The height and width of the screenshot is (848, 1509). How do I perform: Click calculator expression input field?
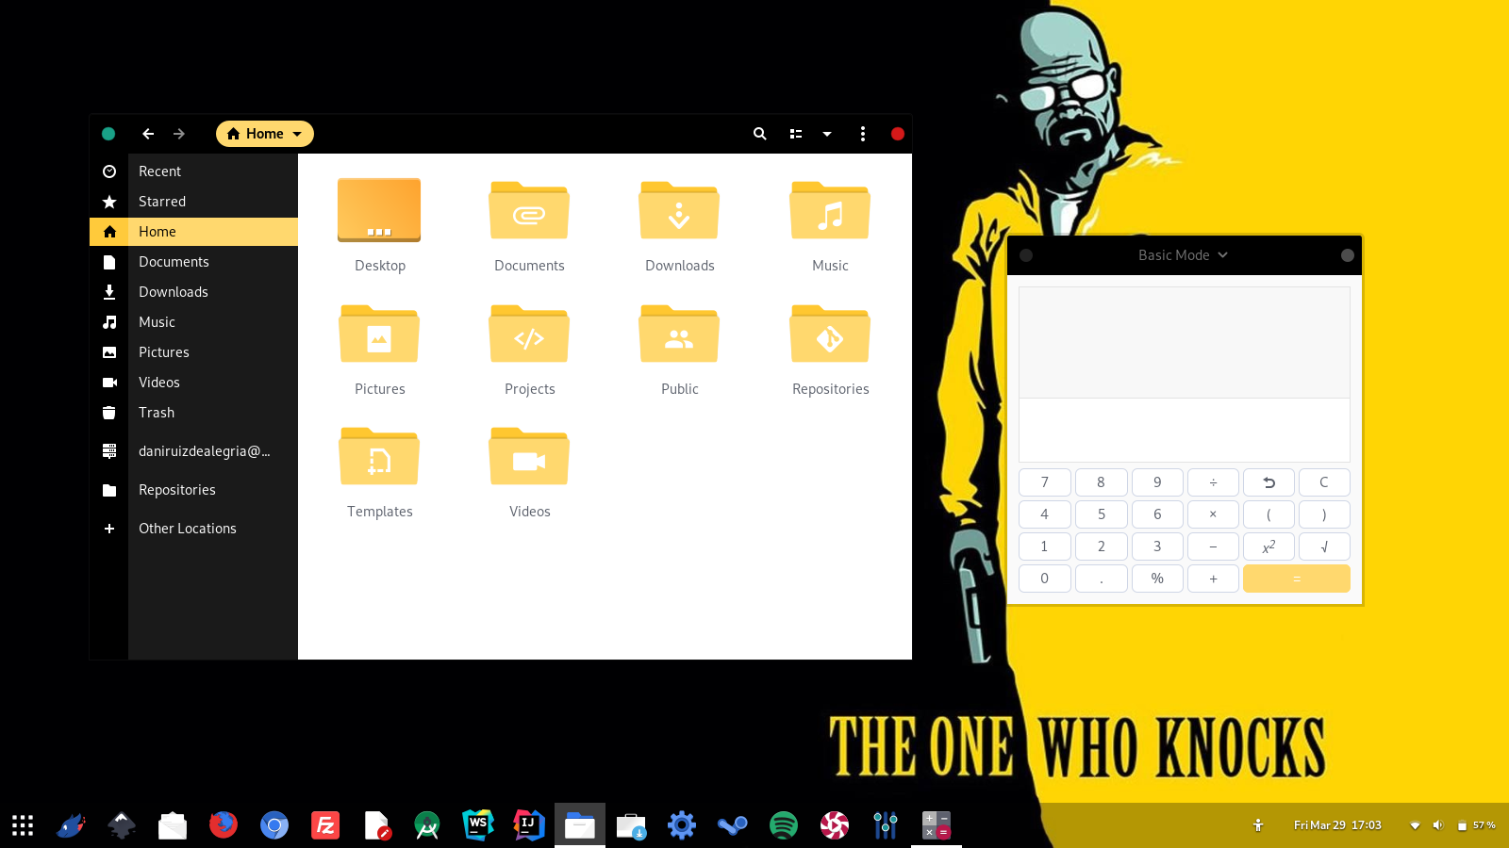point(1185,431)
